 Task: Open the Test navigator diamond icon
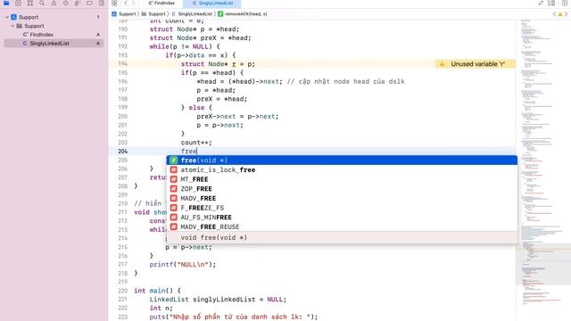pyautogui.click(x=65, y=3)
